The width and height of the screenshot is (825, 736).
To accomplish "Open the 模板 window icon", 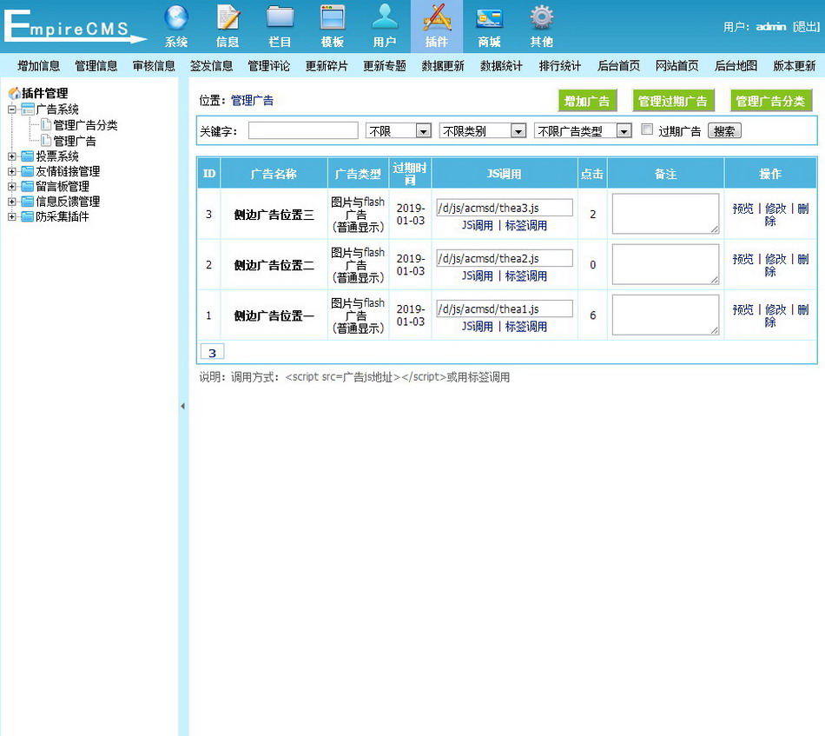I will 332,18.
